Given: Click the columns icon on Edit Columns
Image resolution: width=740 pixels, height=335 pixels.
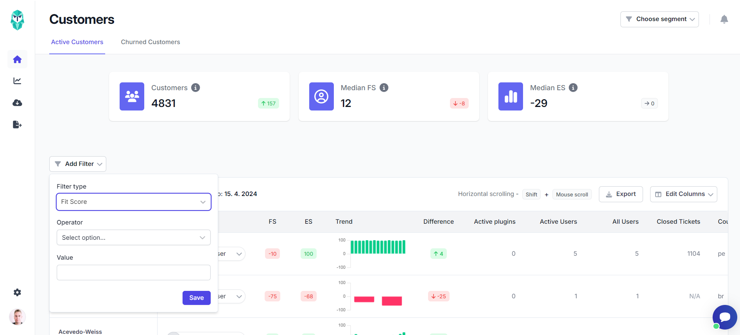Looking at the screenshot, I should (658, 194).
